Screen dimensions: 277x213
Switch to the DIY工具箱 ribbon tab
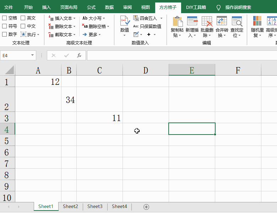click(x=196, y=7)
